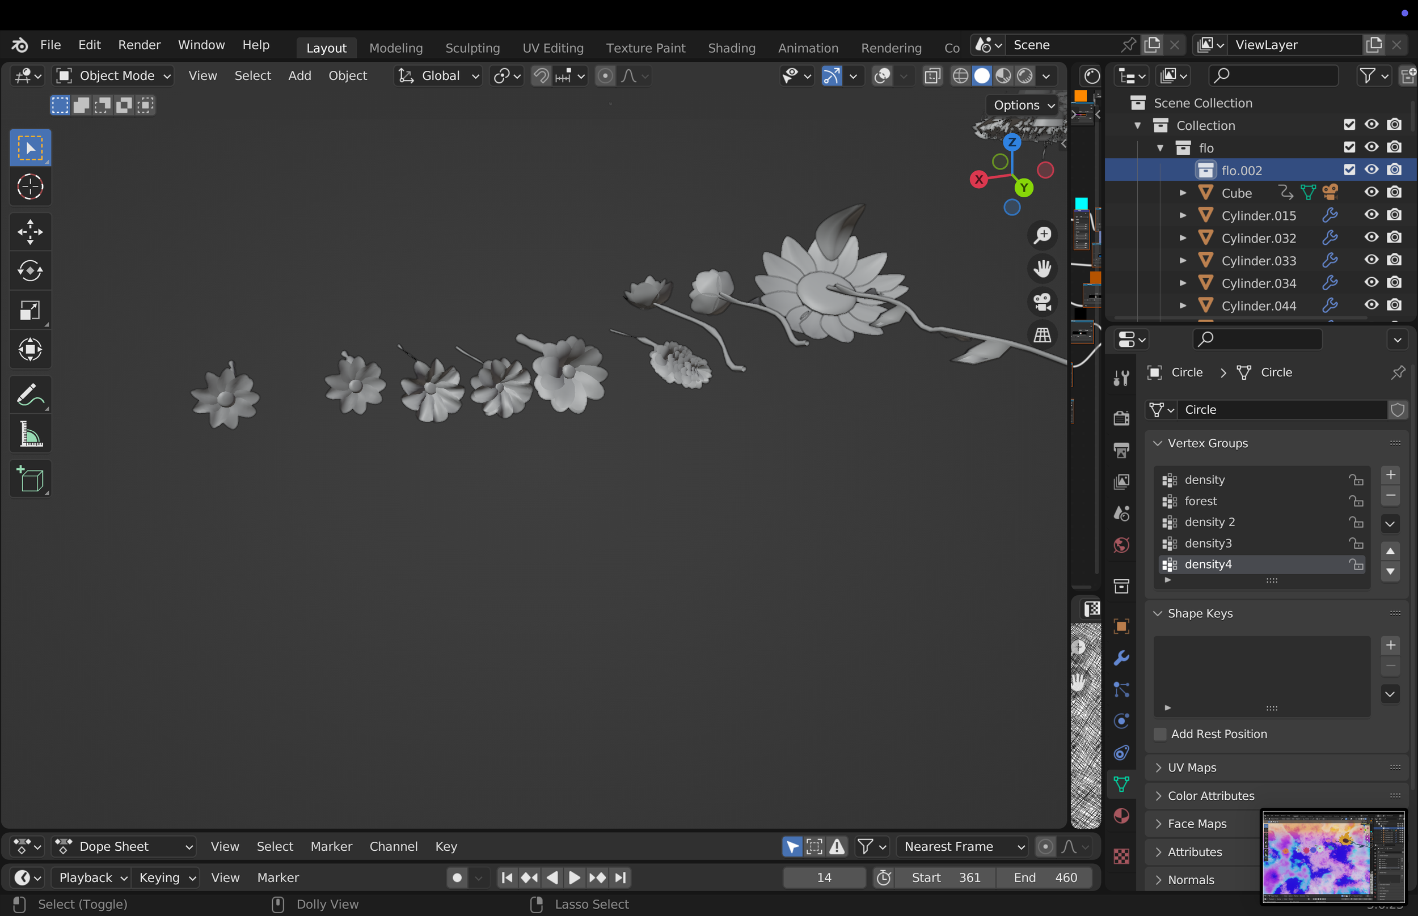Add a new vertex group with the plus button
Screen dimensions: 1418x916
[1390, 474]
